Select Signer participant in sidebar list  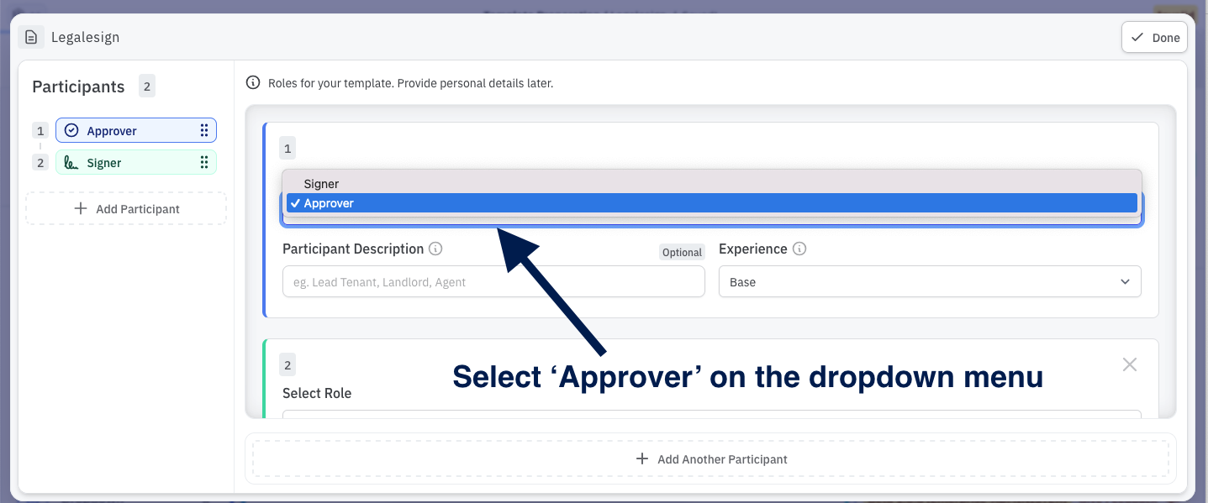pos(126,163)
